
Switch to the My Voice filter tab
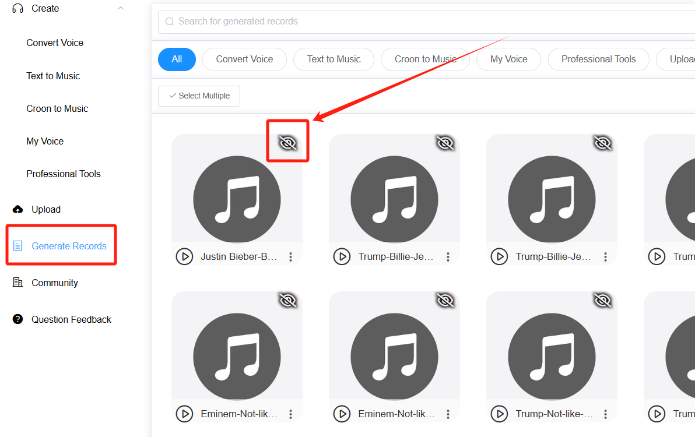[509, 59]
